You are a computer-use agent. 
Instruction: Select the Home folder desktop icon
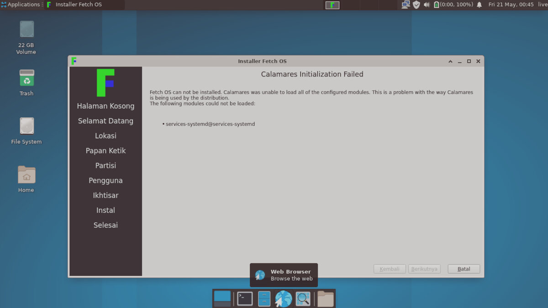(26, 179)
